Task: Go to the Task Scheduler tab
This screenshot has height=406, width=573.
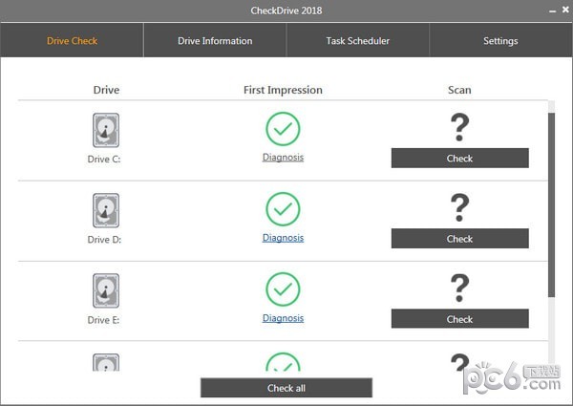Action: tap(357, 41)
